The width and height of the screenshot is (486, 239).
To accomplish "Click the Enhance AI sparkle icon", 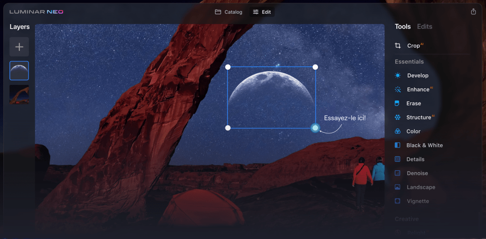I will point(398,89).
